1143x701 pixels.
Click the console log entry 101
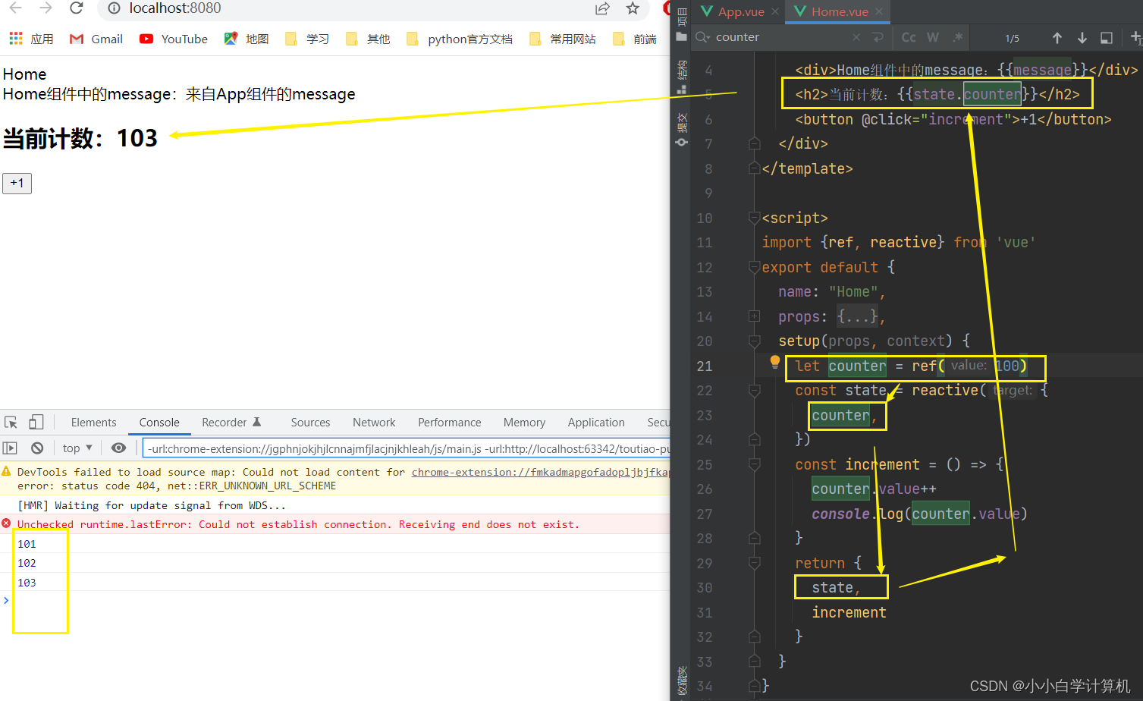(x=27, y=544)
